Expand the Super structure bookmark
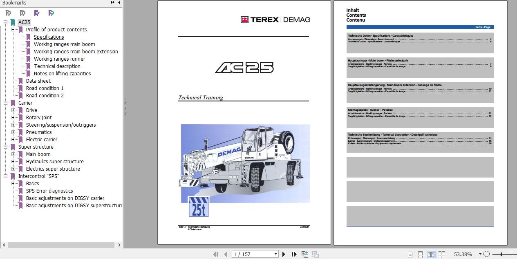This screenshot has width=517, height=259. pos(5,147)
